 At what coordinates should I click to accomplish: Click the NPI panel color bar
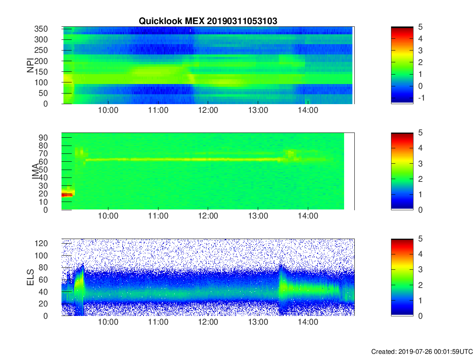coord(402,65)
